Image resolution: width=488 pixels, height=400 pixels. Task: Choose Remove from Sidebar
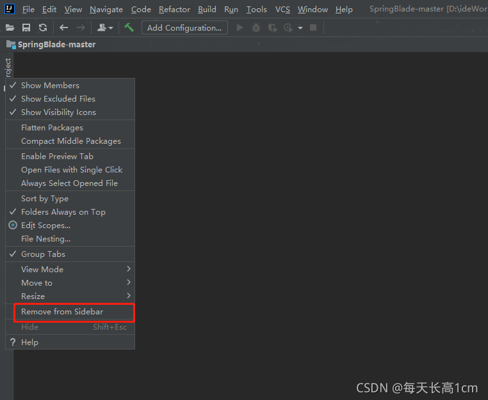coord(62,311)
